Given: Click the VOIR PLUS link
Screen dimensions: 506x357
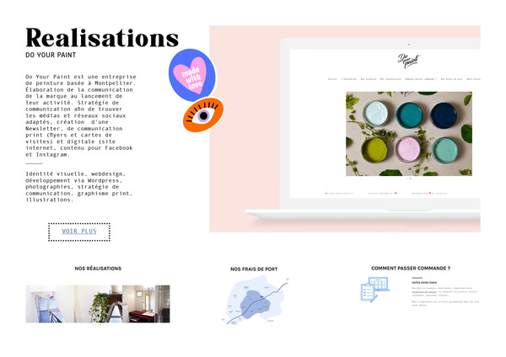Looking at the screenshot, I should (x=79, y=232).
